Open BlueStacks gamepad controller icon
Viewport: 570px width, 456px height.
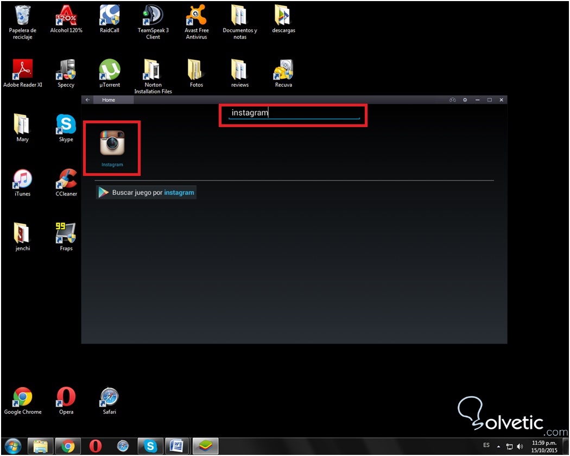453,100
